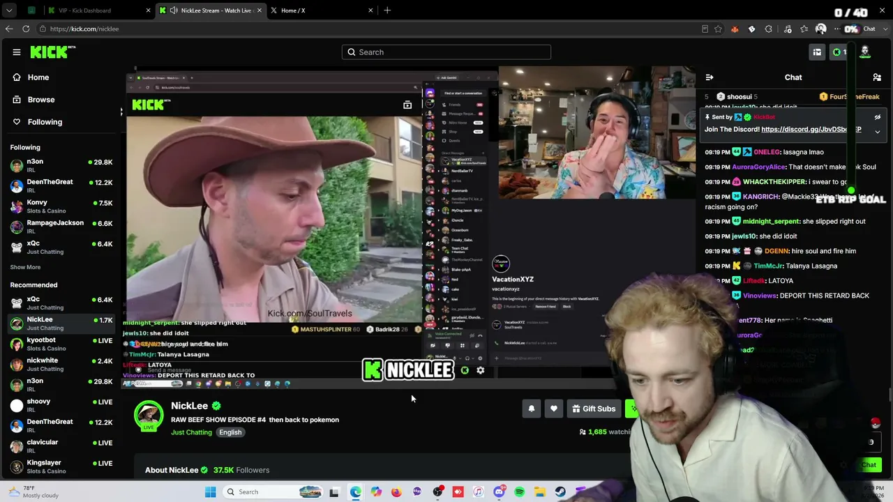This screenshot has height=502, width=893.
Task: Click the Windows taskbar search box
Action: point(274,492)
